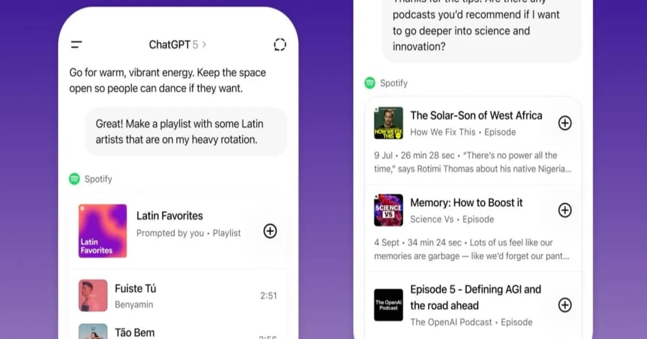Open The OpenAI Podcast cover art
This screenshot has width=647, height=339.
pos(389,305)
